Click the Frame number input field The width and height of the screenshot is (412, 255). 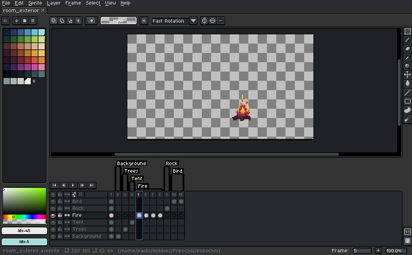point(362,251)
